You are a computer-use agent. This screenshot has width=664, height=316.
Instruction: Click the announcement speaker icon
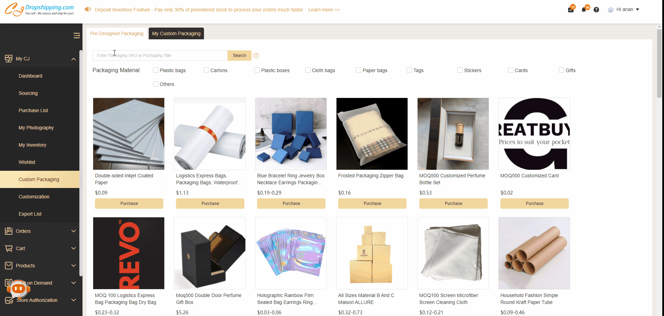pyautogui.click(x=88, y=9)
